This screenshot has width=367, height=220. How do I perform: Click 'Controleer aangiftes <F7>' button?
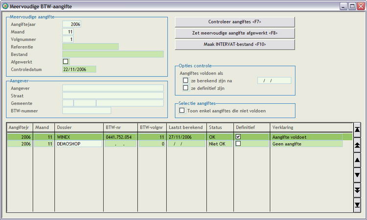[235, 22]
